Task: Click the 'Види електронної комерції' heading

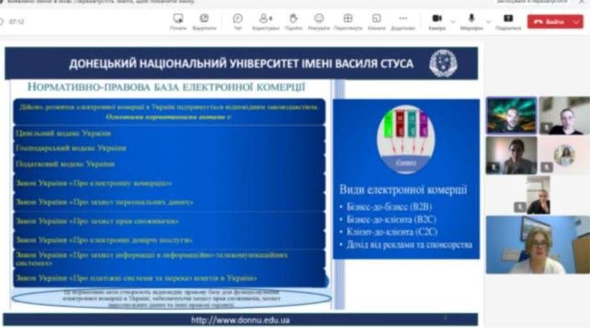Action: click(404, 190)
